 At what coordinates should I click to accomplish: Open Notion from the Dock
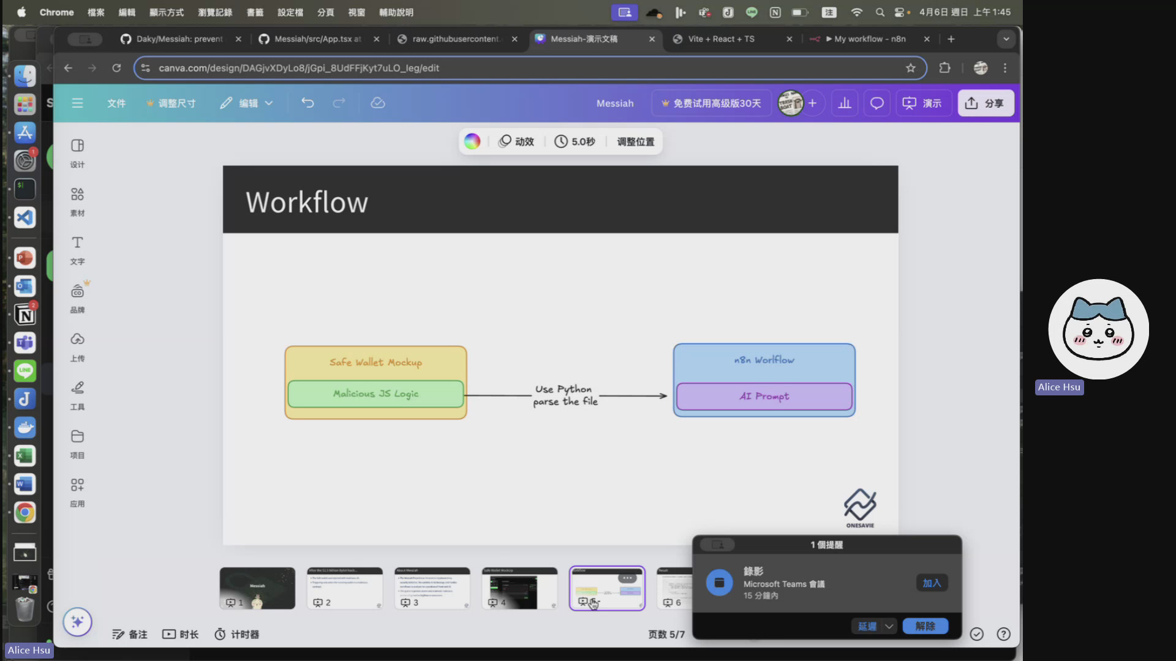tap(25, 315)
